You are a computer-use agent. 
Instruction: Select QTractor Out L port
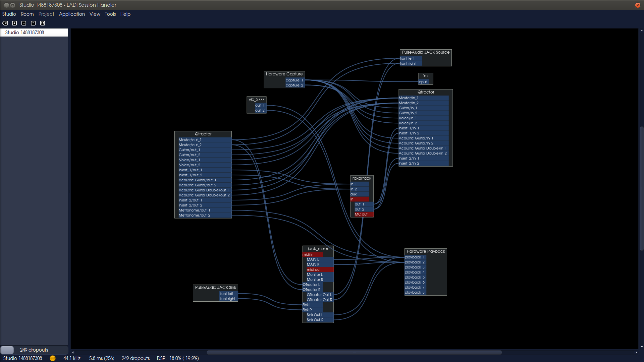click(x=320, y=295)
